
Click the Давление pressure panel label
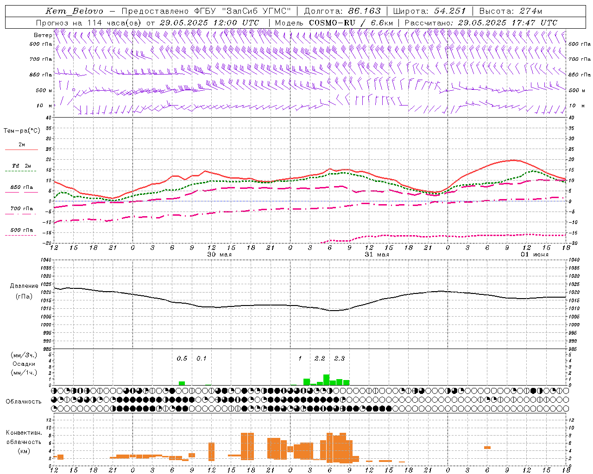pyautogui.click(x=24, y=286)
